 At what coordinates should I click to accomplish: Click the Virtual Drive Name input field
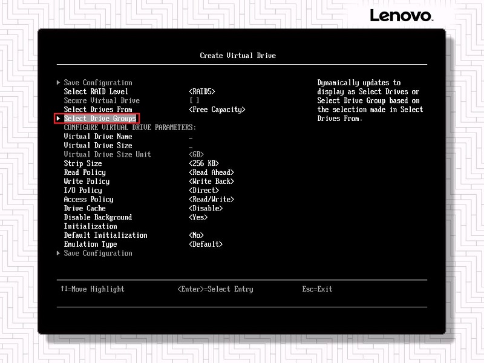(191, 137)
